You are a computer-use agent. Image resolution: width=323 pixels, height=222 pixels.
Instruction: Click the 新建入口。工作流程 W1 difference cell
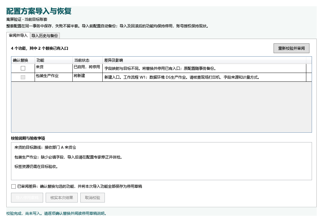pos(204,77)
